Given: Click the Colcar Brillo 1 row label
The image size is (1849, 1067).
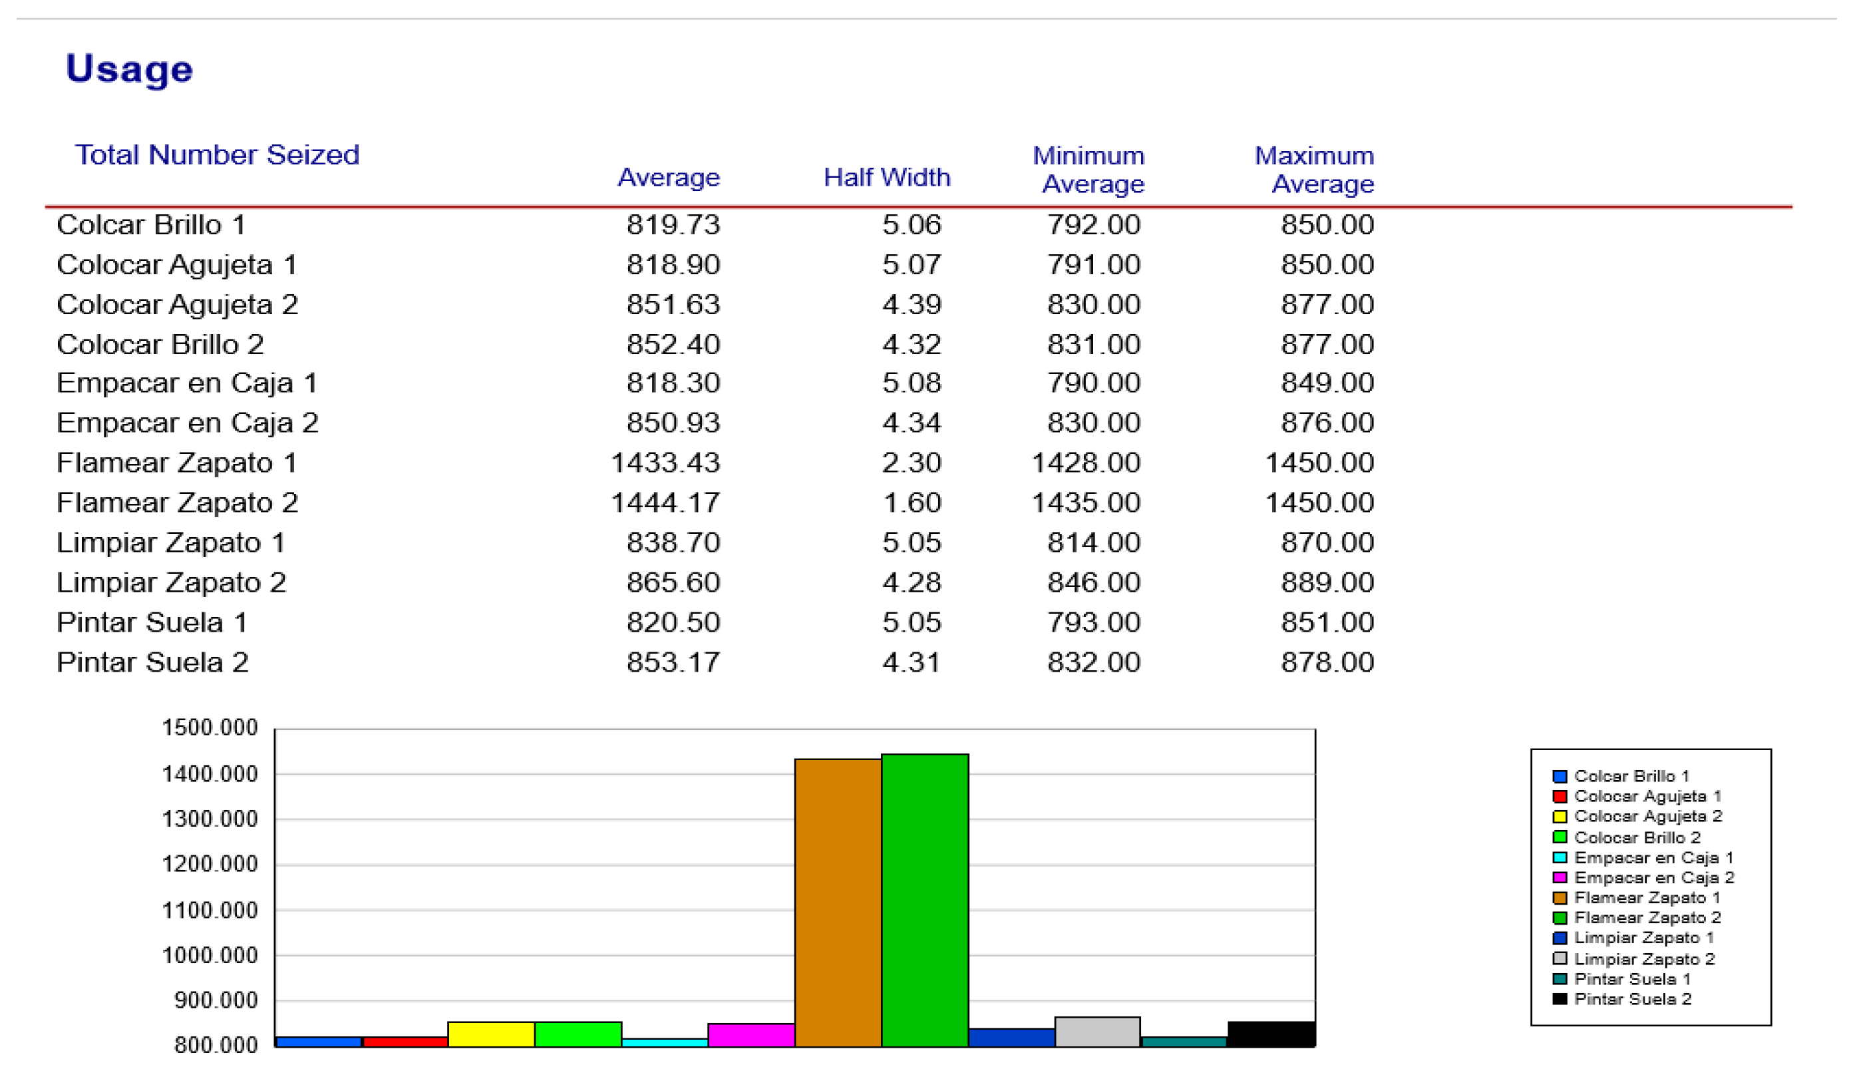Looking at the screenshot, I should pos(152,224).
